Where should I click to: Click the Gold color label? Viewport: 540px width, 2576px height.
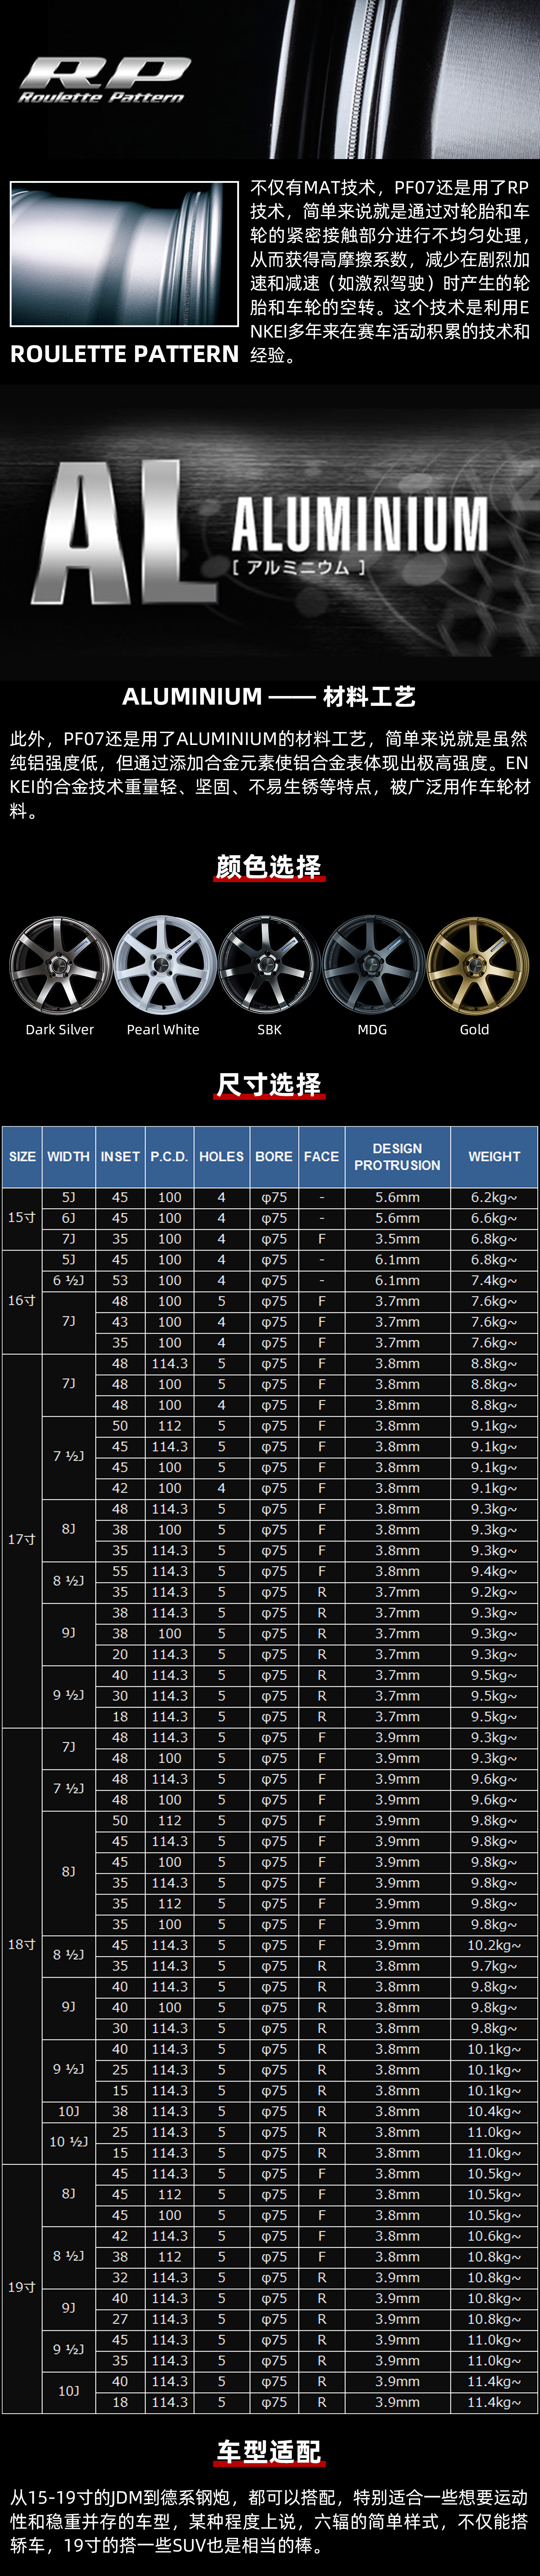[475, 1030]
